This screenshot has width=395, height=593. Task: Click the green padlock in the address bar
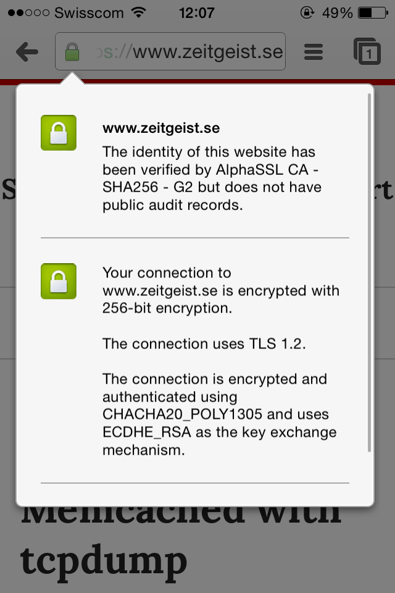click(71, 52)
